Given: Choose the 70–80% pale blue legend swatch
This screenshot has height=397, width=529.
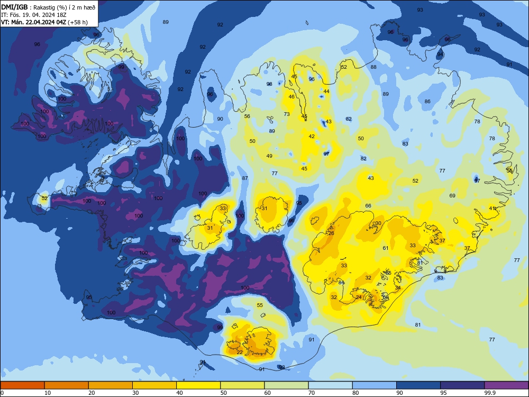Looking at the screenshot, I should tap(330, 385).
